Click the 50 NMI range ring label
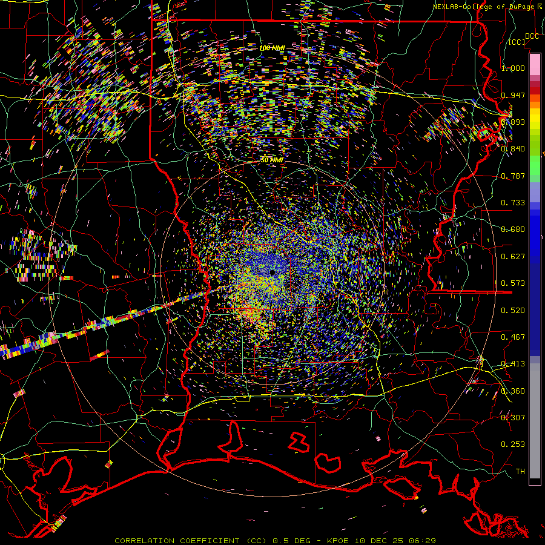Viewport: 545px width, 545px height. pos(272,160)
